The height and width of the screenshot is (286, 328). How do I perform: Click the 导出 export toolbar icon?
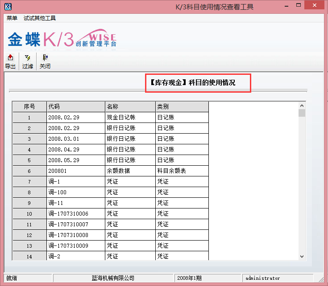click(x=10, y=61)
